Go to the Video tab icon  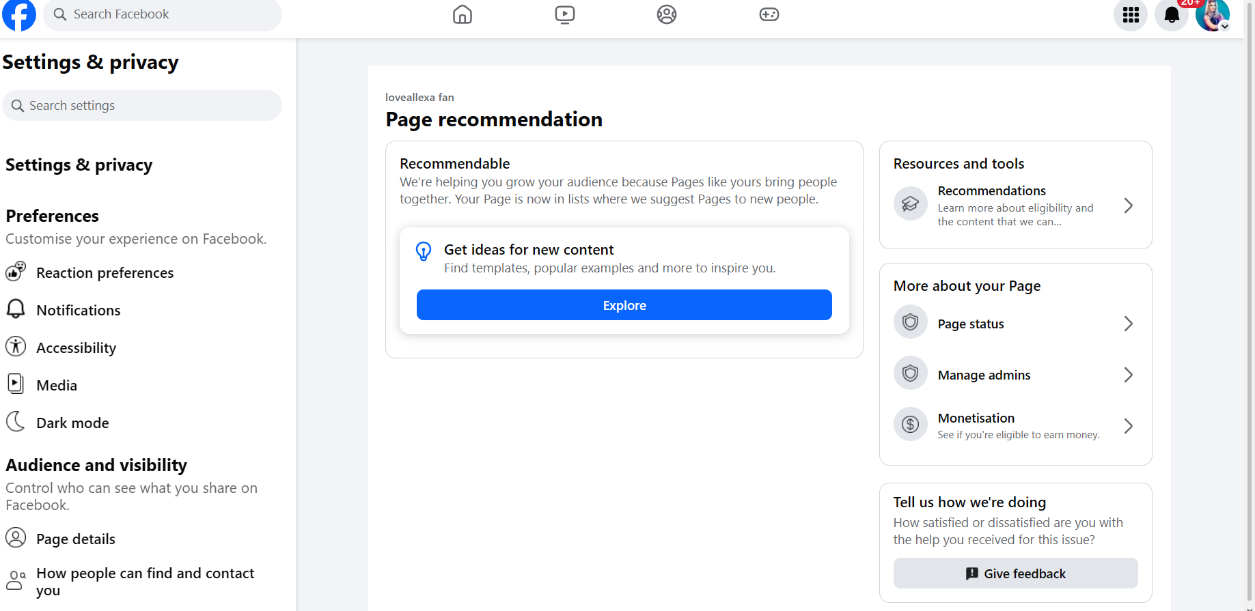coord(565,14)
